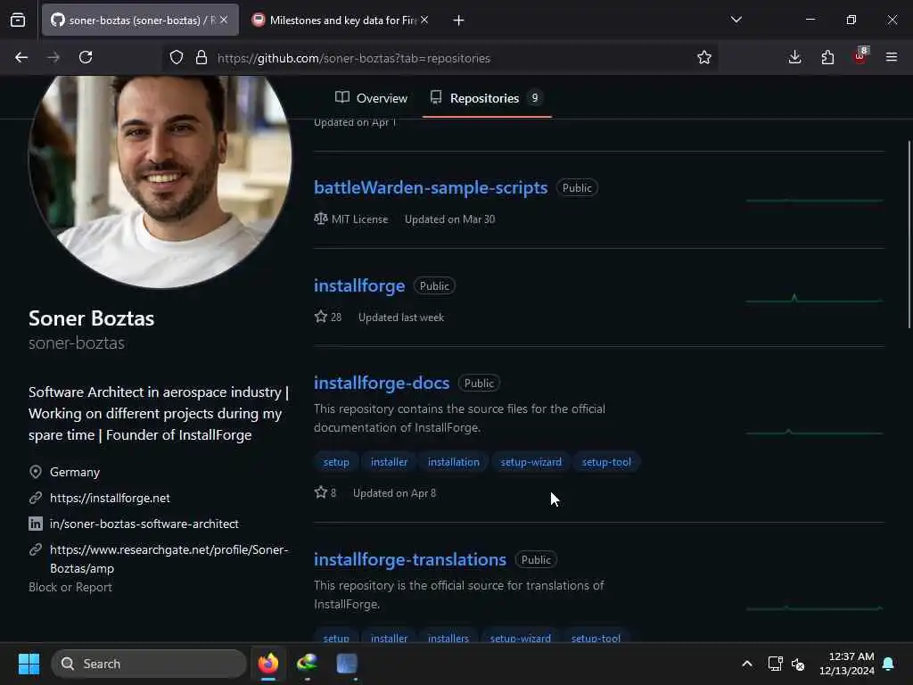Open Firefox downloads panel
The width and height of the screenshot is (913, 685).
[794, 57]
